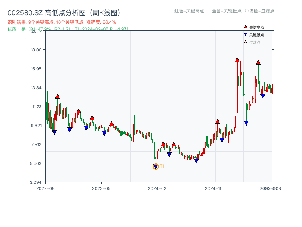Expand the 关键高点 series in the legend
The width and height of the screenshot is (302, 227).
coord(256,27)
